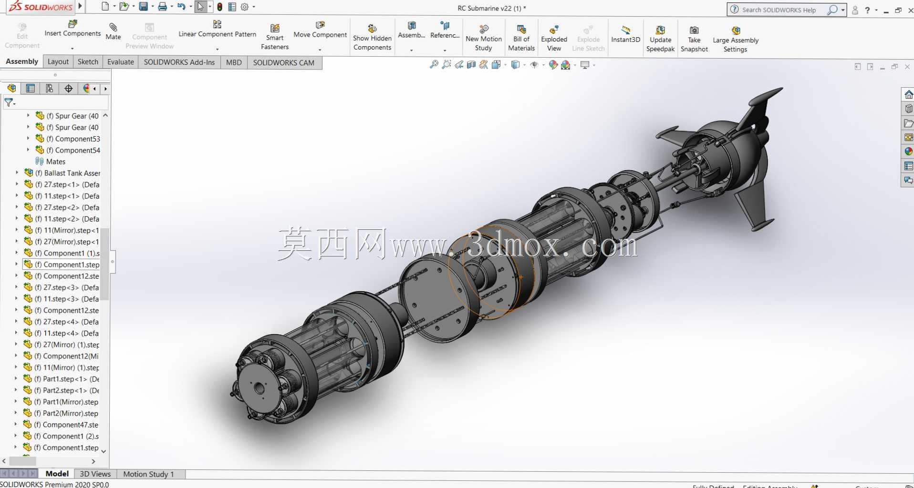The width and height of the screenshot is (914, 488).
Task: Switch to the Evaluate tab
Action: 121,61
